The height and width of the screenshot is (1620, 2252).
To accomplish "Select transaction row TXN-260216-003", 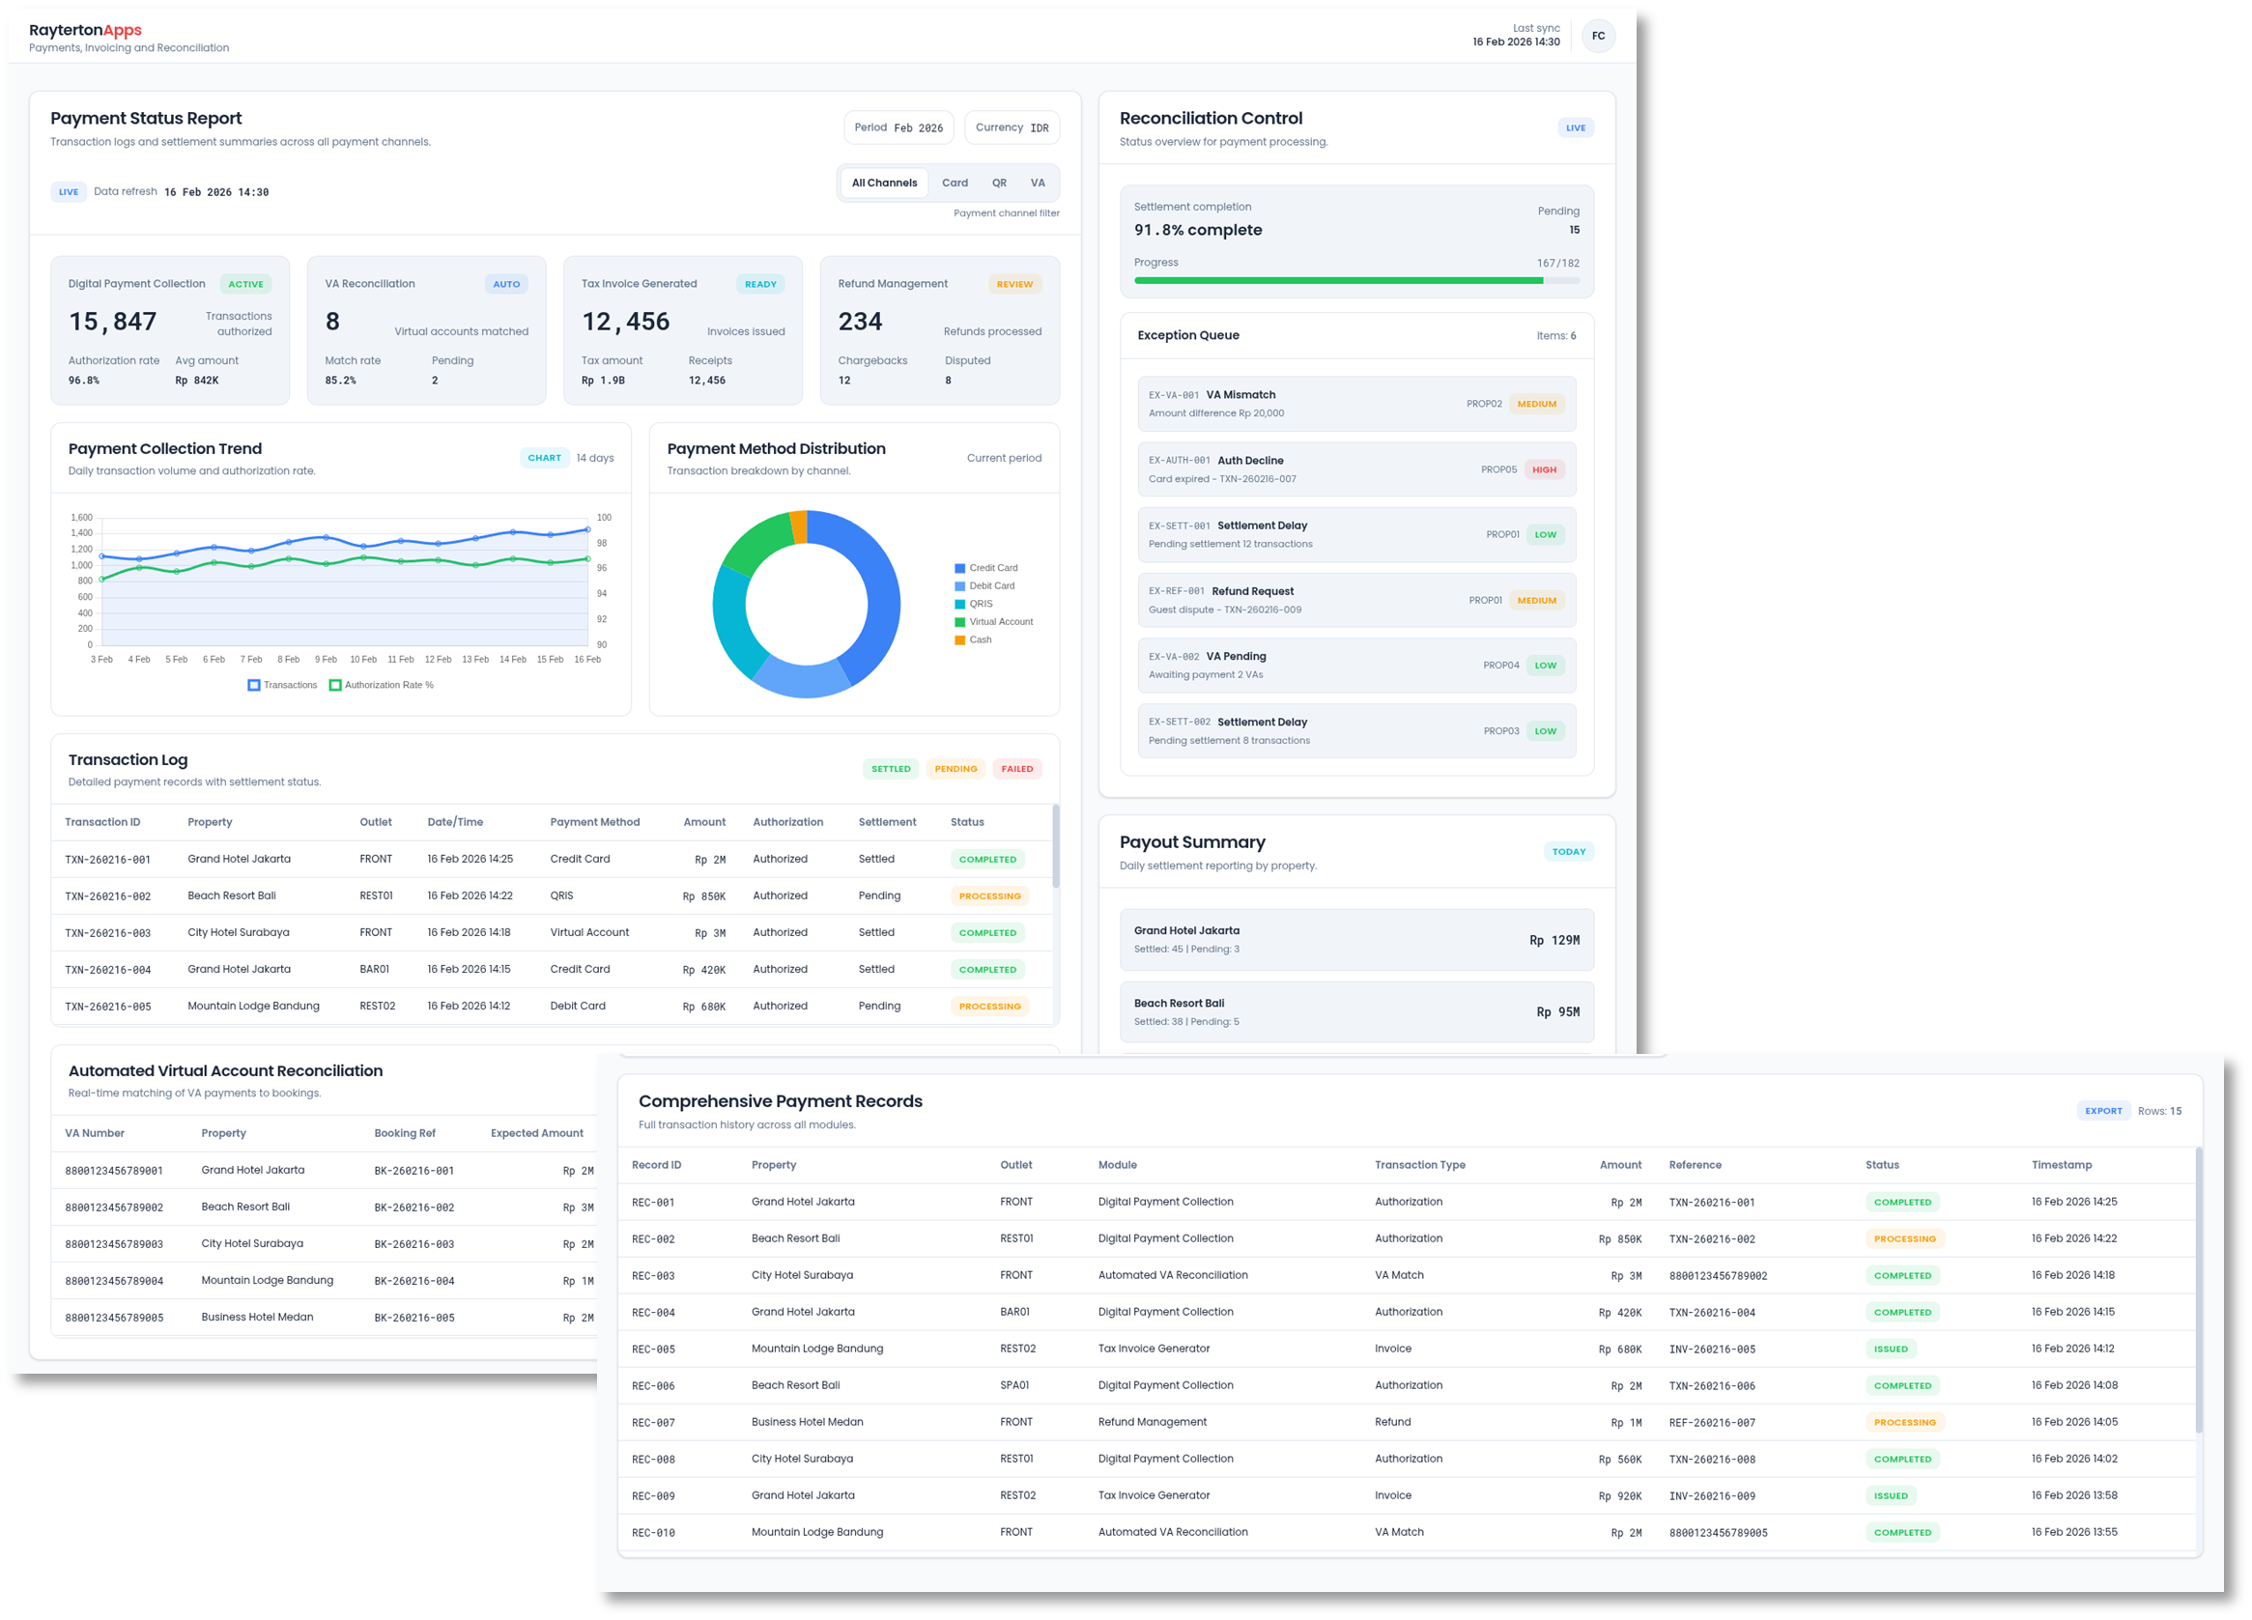I will pos(546,932).
